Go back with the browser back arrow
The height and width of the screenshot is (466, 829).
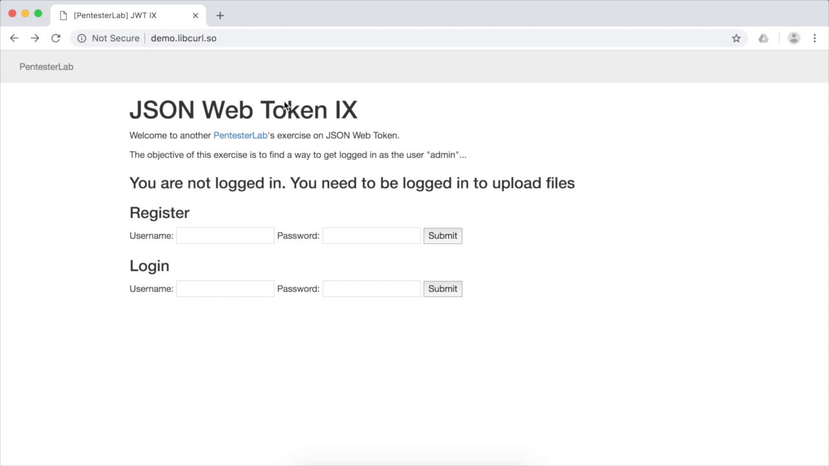pyautogui.click(x=14, y=38)
